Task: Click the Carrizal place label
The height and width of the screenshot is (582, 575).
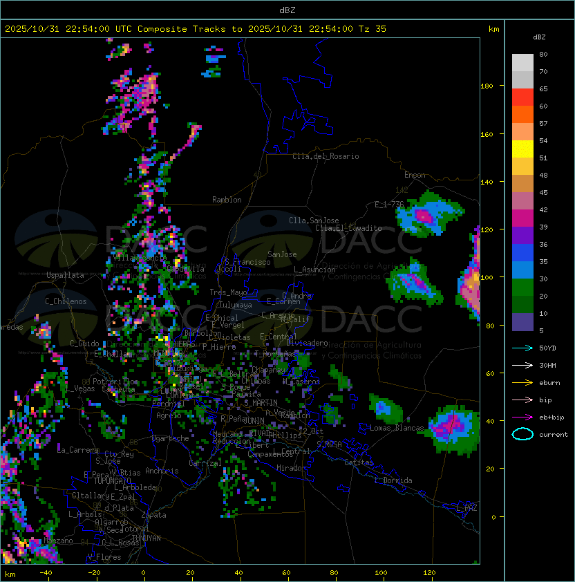Action: [x=205, y=463]
